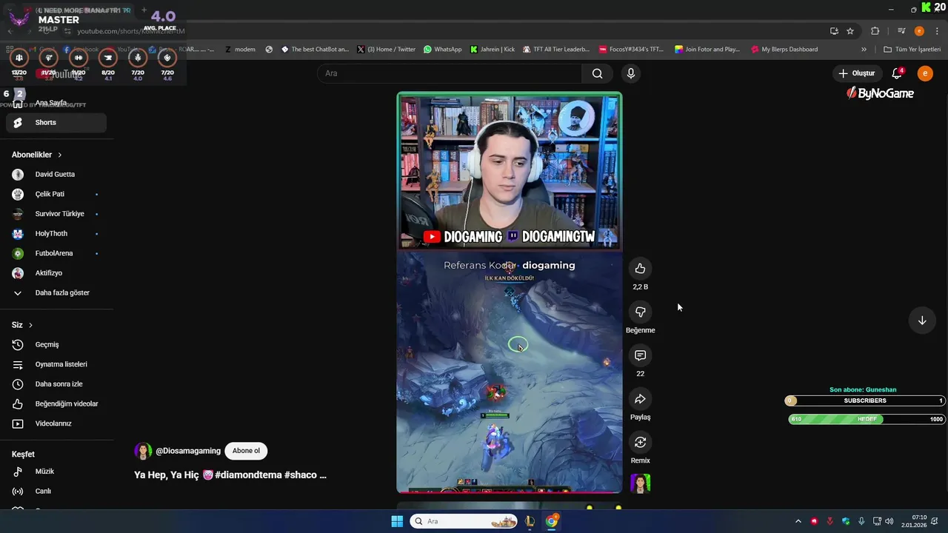Open YouTube notifications bell
The image size is (948, 533).
(x=897, y=73)
